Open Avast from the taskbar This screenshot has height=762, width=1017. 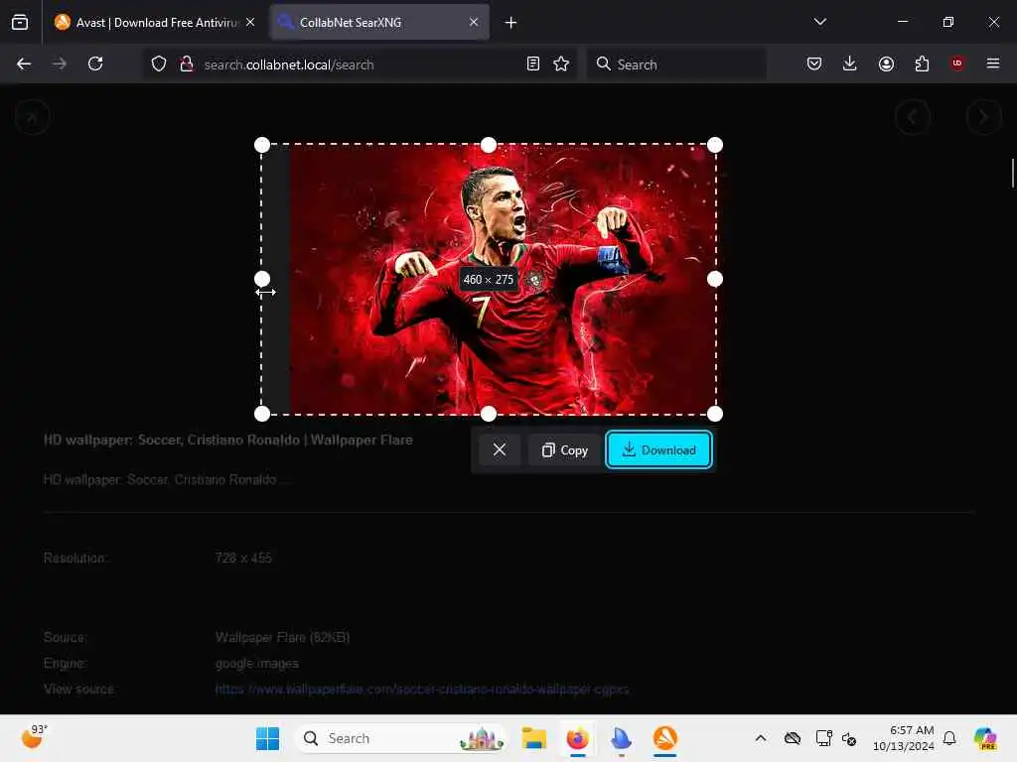(x=664, y=738)
